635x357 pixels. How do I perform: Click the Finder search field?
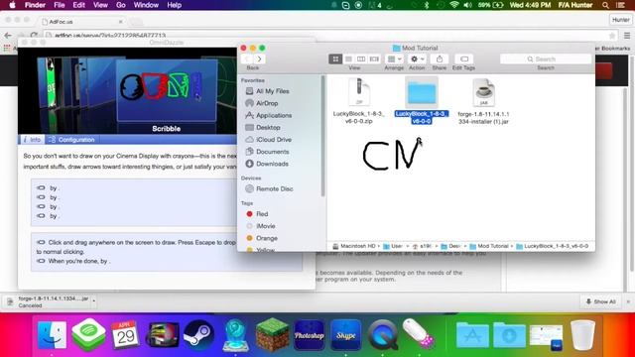click(x=546, y=59)
